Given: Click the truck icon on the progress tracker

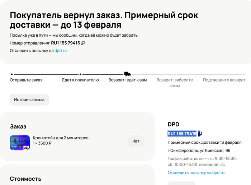Looking at the screenshot, I should coord(127,74).
